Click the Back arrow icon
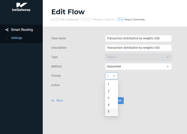187x134 pixels. coord(53,101)
